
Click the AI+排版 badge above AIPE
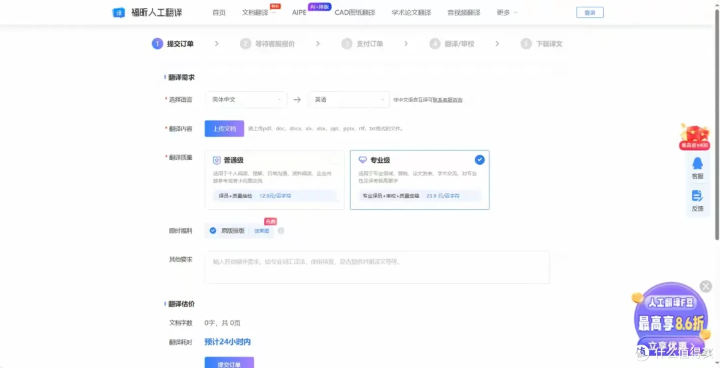319,7
